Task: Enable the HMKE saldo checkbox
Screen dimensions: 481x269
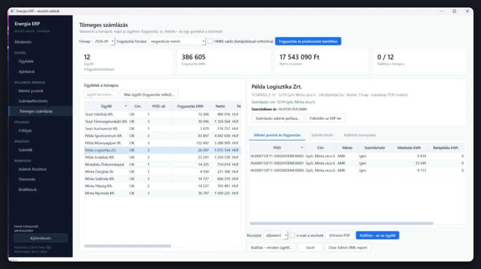Action: 210,41
